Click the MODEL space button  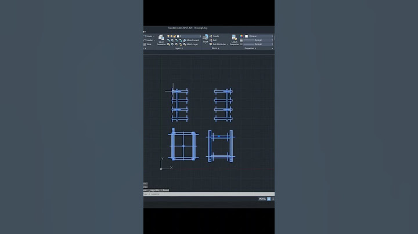(x=262, y=199)
